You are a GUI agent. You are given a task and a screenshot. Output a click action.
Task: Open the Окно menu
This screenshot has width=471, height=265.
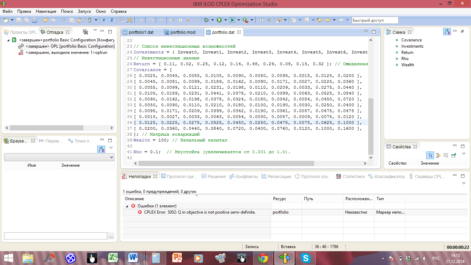(101, 11)
